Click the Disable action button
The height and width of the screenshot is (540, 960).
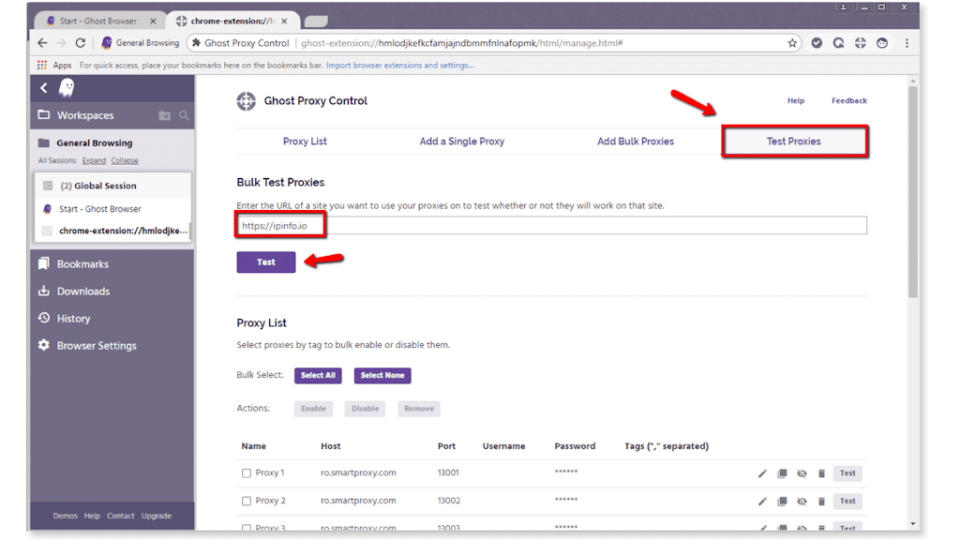pos(365,409)
